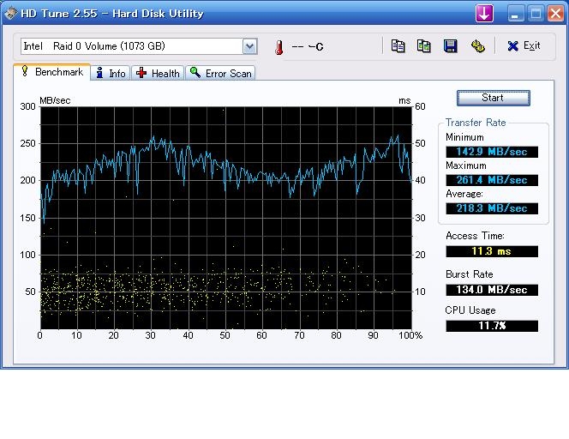569x439 pixels.
Task: Open the Info tab
Action: click(x=111, y=73)
